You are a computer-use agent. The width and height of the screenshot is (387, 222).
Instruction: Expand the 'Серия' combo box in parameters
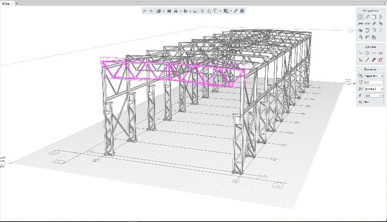coord(374,76)
